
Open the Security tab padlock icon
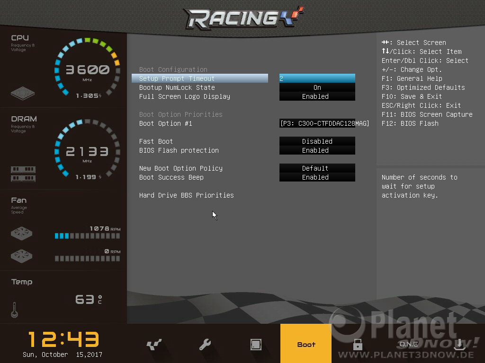coord(358,344)
